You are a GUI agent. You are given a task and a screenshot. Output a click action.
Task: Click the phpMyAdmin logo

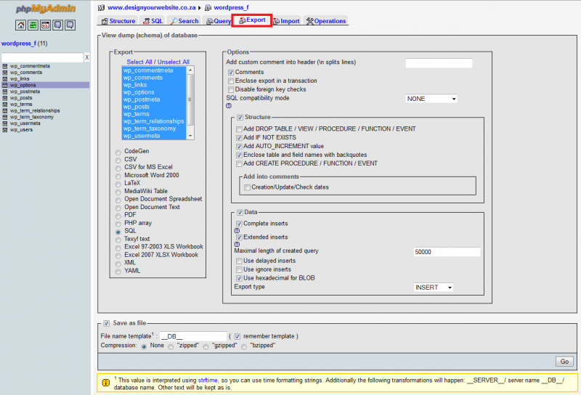click(x=46, y=9)
